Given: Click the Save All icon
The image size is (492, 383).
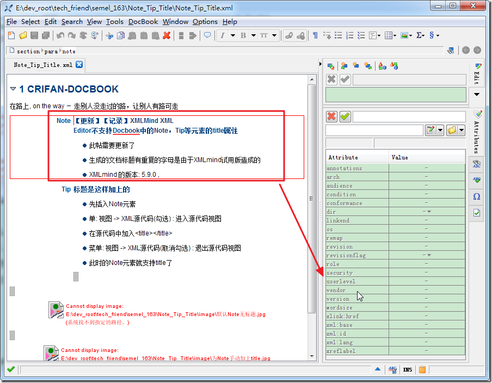Looking at the screenshot, I should pos(46,35).
